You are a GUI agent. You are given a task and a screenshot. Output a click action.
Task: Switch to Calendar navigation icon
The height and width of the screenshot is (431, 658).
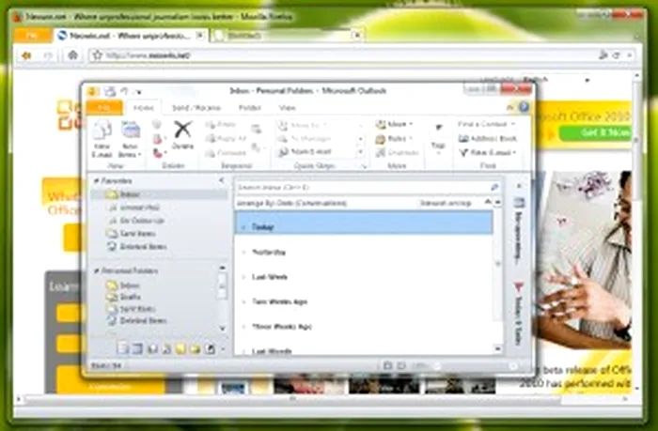137,348
